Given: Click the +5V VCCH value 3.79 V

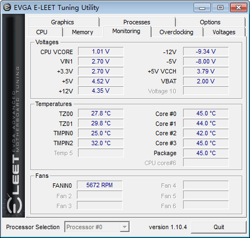Looking at the screenshot, I should click(206, 71).
